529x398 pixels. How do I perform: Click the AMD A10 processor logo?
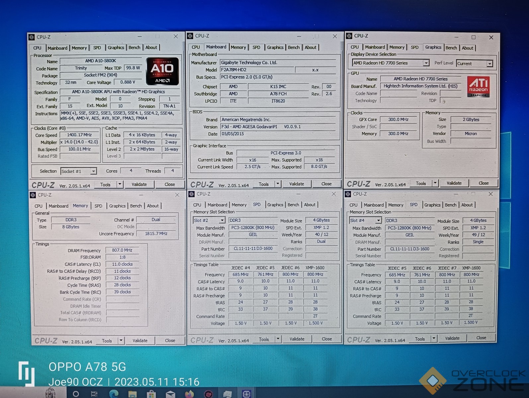point(162,71)
